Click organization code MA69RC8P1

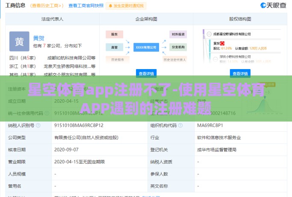pos(210,125)
